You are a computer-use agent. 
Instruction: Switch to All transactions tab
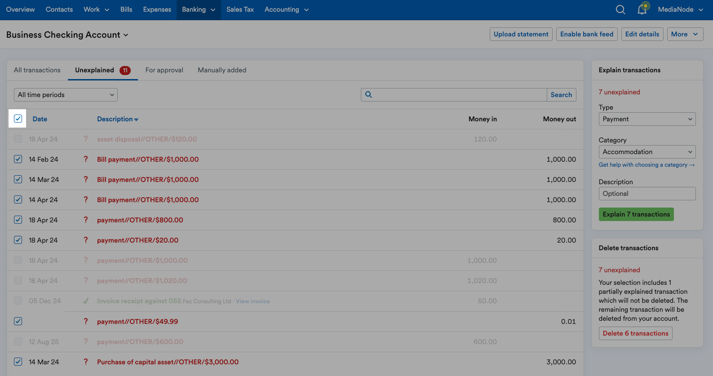point(37,70)
